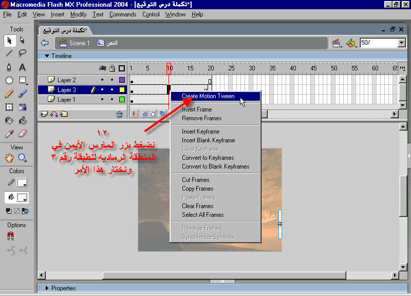The width and height of the screenshot is (411, 296).
Task: Click Scene 1 in the edit bar
Action: tap(74, 43)
